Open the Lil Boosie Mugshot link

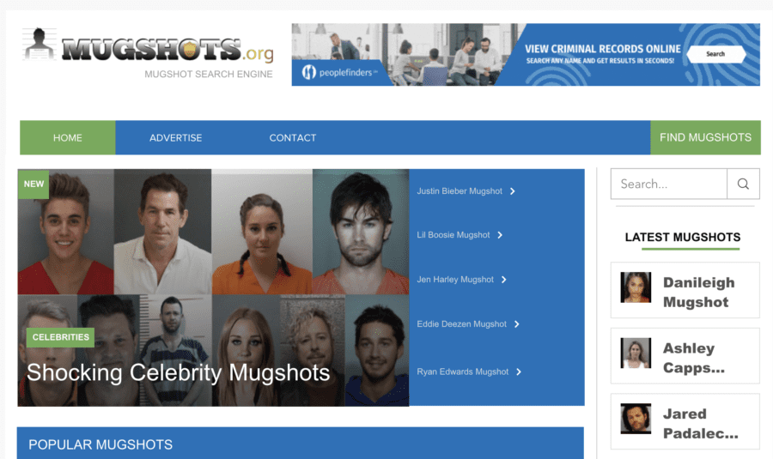coord(453,235)
